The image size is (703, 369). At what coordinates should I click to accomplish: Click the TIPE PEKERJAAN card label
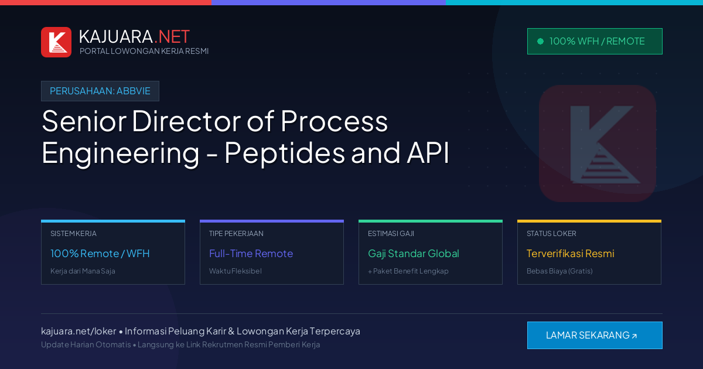pyautogui.click(x=236, y=233)
